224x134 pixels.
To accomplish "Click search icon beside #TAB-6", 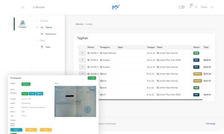I will (x=88, y=60).
